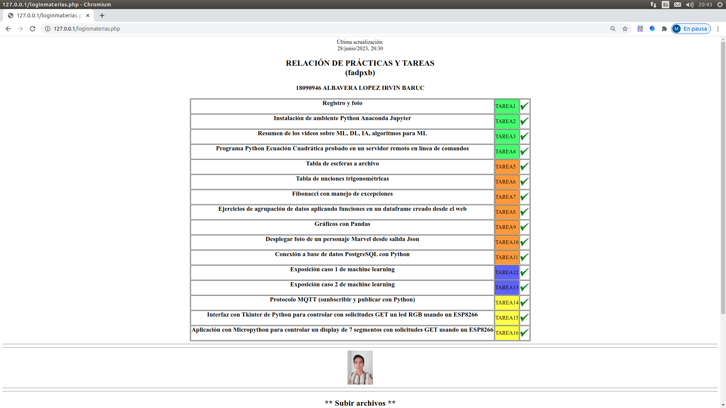Click 'Gráficos con Pandas' row text
726x408 pixels.
click(342, 224)
